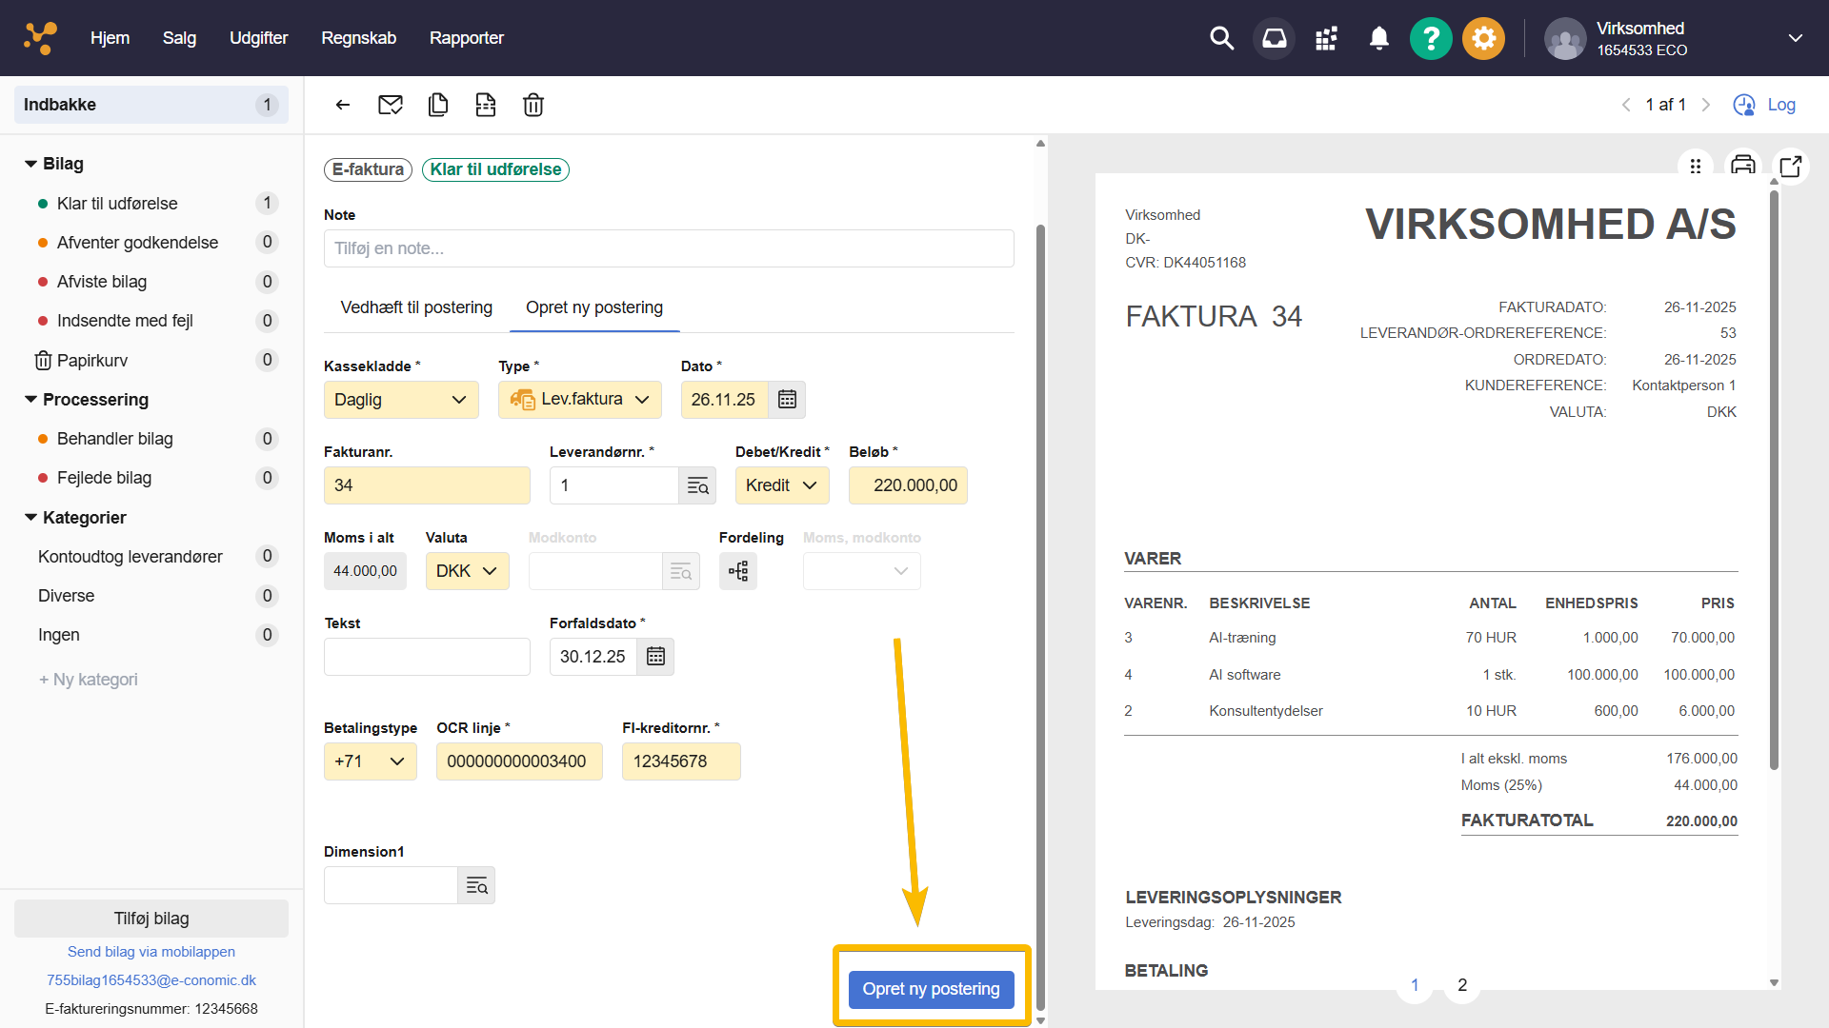The height and width of the screenshot is (1028, 1829).
Task: Open the Debet/Kredit dropdown
Action: pos(781,485)
